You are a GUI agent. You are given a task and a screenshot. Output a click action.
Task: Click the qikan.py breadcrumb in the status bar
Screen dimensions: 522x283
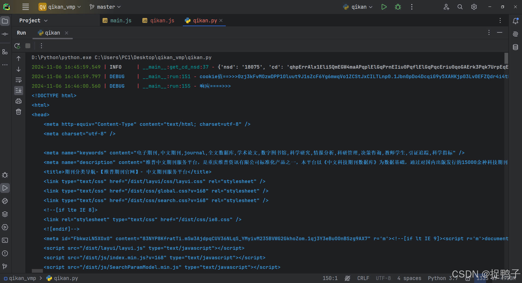coord(62,278)
